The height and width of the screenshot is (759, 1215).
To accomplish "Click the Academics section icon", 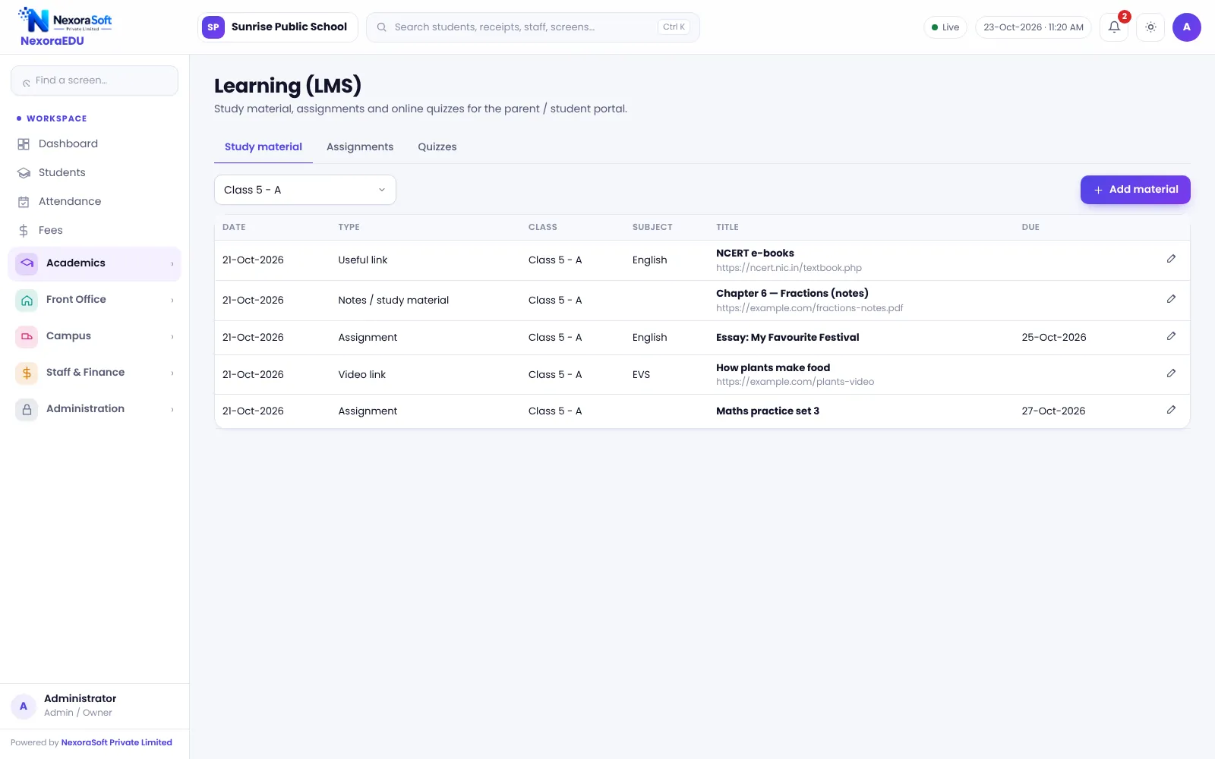I will pyautogui.click(x=27, y=263).
